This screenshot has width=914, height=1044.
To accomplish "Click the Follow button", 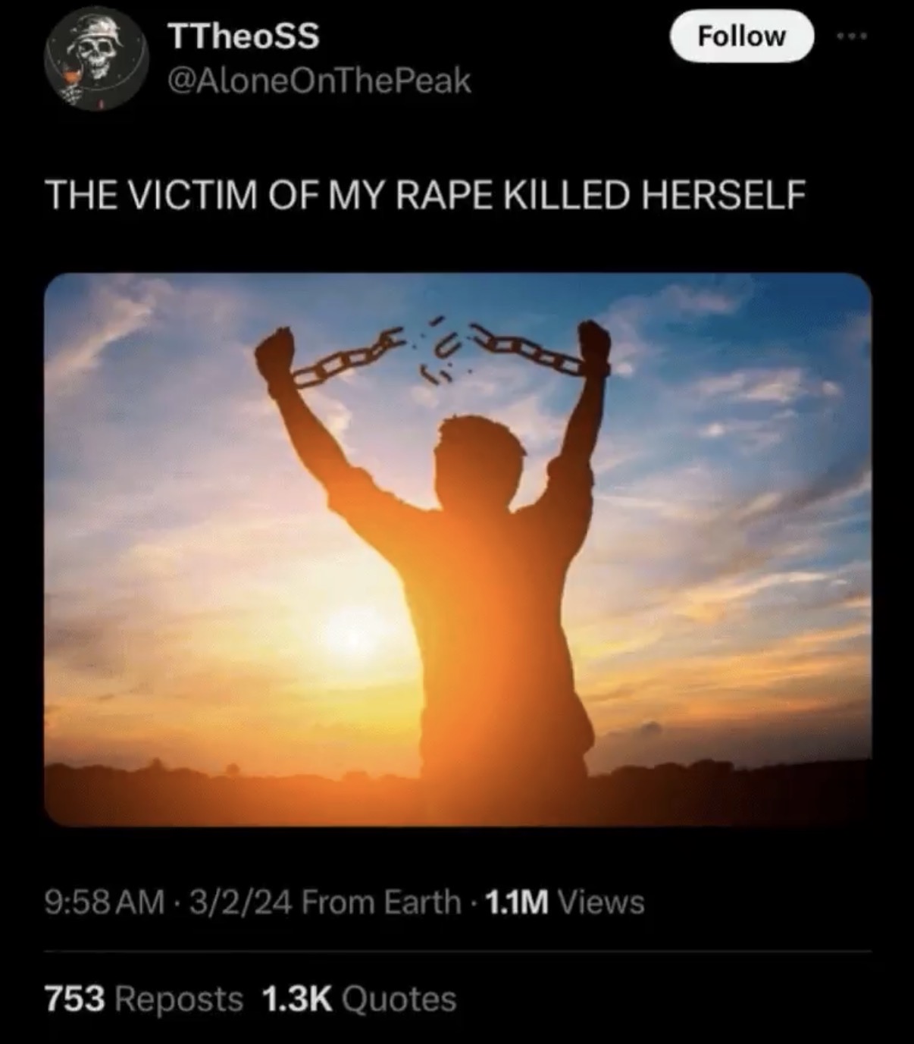I will pos(741,36).
